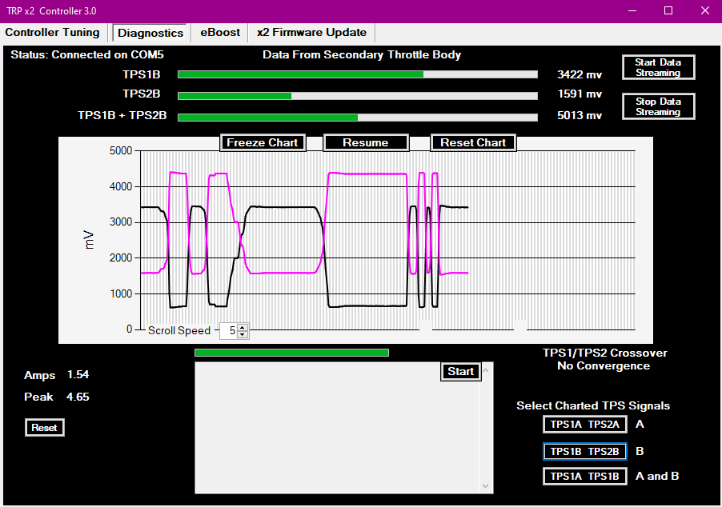The height and width of the screenshot is (507, 722).
Task: Click the TPS1B + TPS2B sum bar
Action: (x=358, y=118)
